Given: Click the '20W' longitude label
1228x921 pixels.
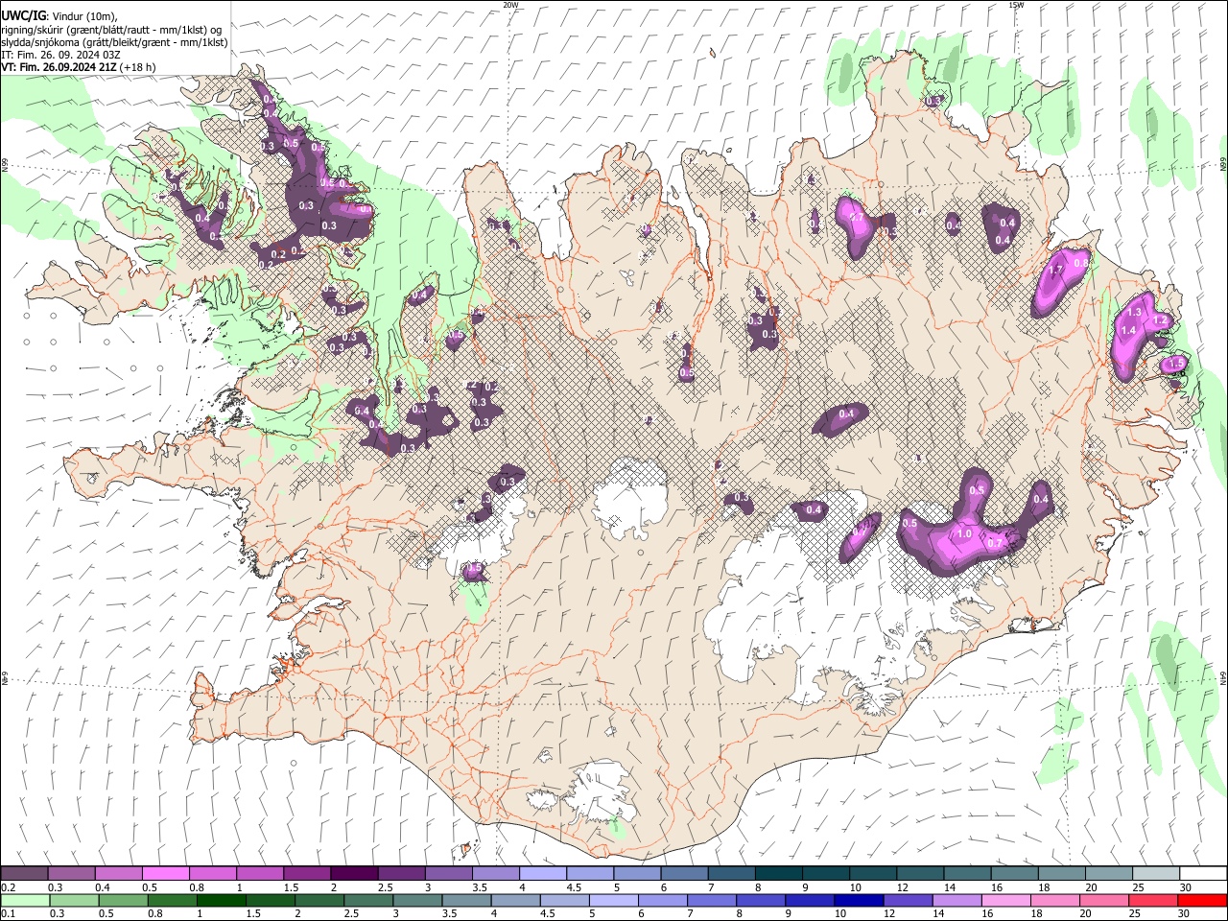Looking at the screenshot, I should tap(510, 5).
